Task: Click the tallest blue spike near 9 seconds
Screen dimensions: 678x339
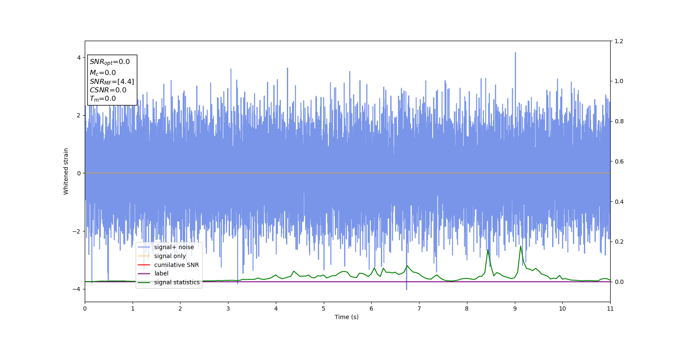Action: 515,53
